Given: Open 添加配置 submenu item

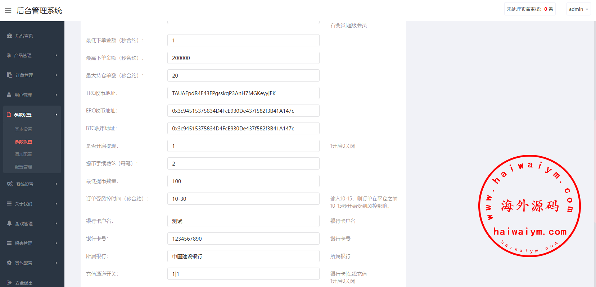Looking at the screenshot, I should pyautogui.click(x=23, y=154).
